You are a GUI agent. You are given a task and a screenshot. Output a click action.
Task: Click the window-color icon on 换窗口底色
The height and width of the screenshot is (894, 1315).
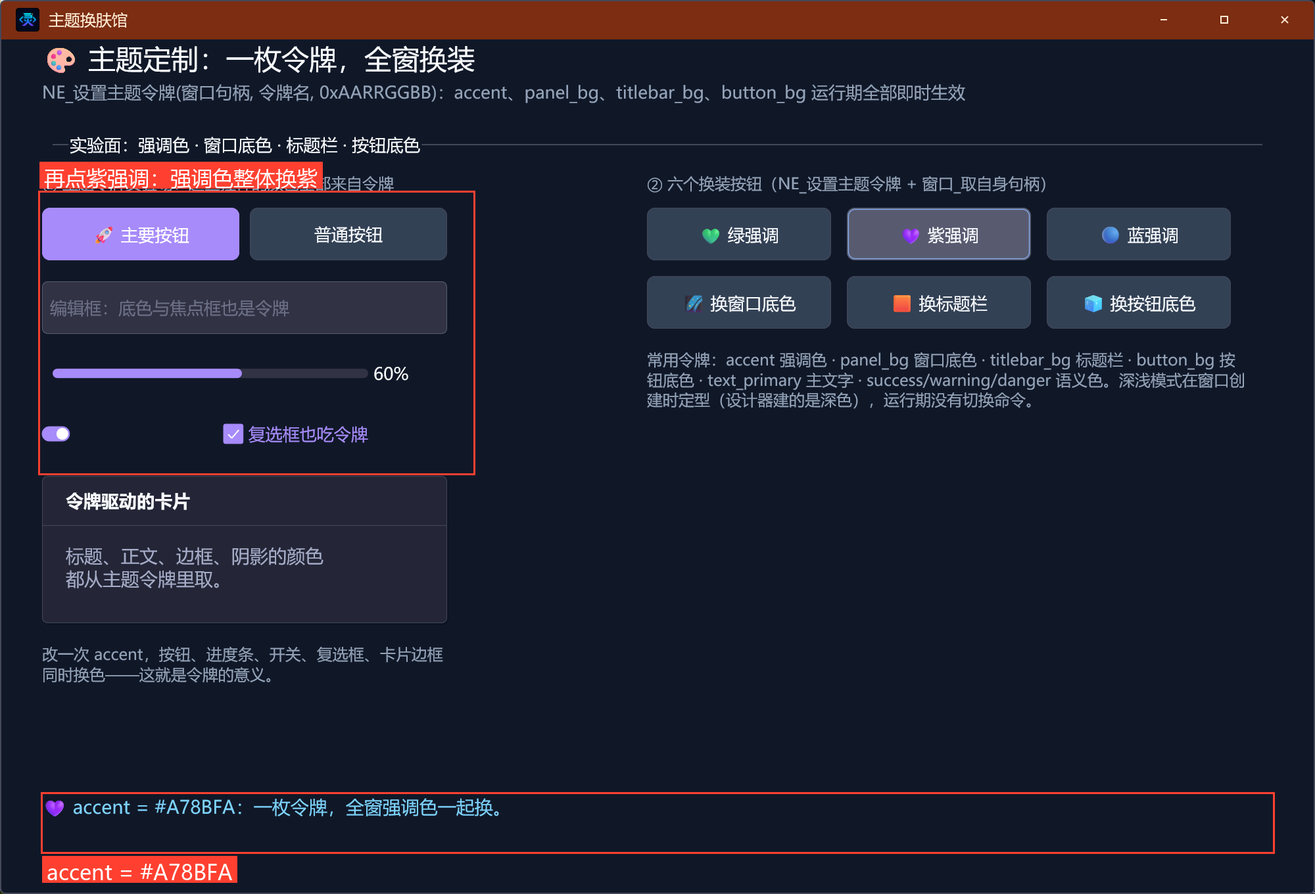tap(694, 303)
